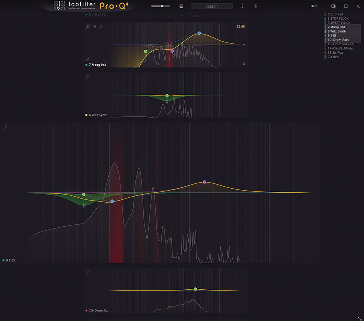Select the purple EQ band in 9 E BS
Image resolution: width=364 pixels, height=321 pixels.
(x=205, y=182)
